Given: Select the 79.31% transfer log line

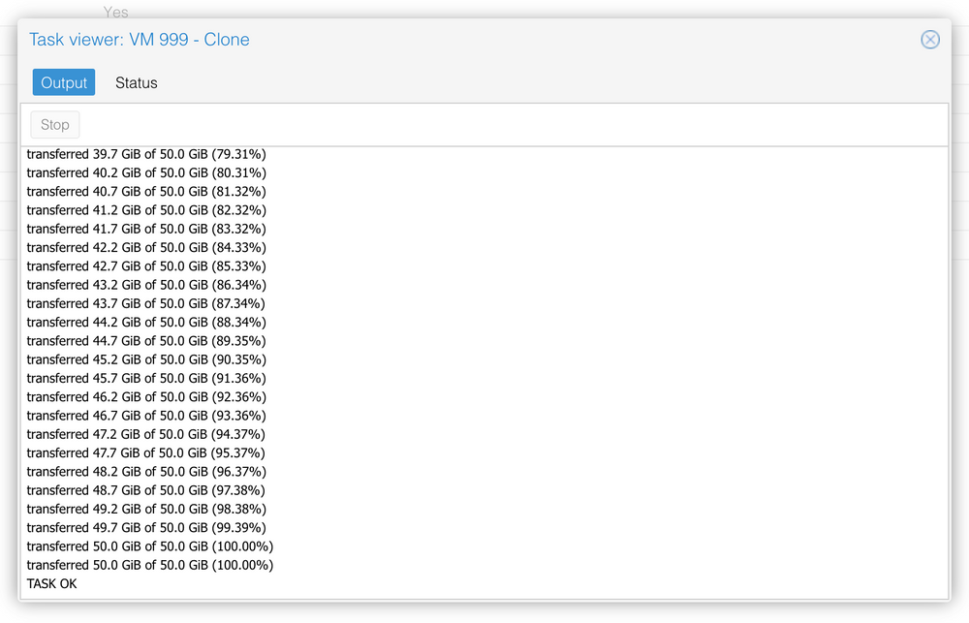Looking at the screenshot, I should click(146, 154).
